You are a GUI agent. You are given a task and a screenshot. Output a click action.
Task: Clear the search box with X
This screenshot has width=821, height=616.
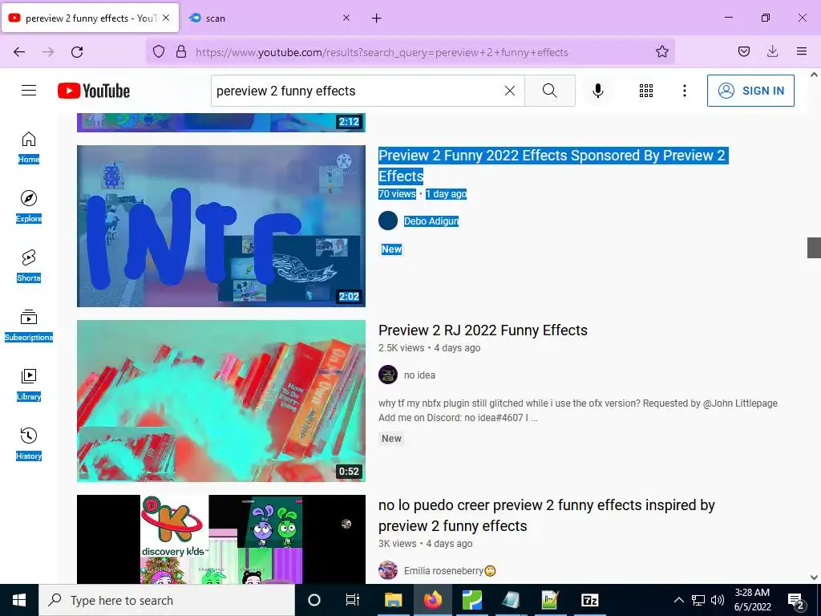[x=509, y=91]
